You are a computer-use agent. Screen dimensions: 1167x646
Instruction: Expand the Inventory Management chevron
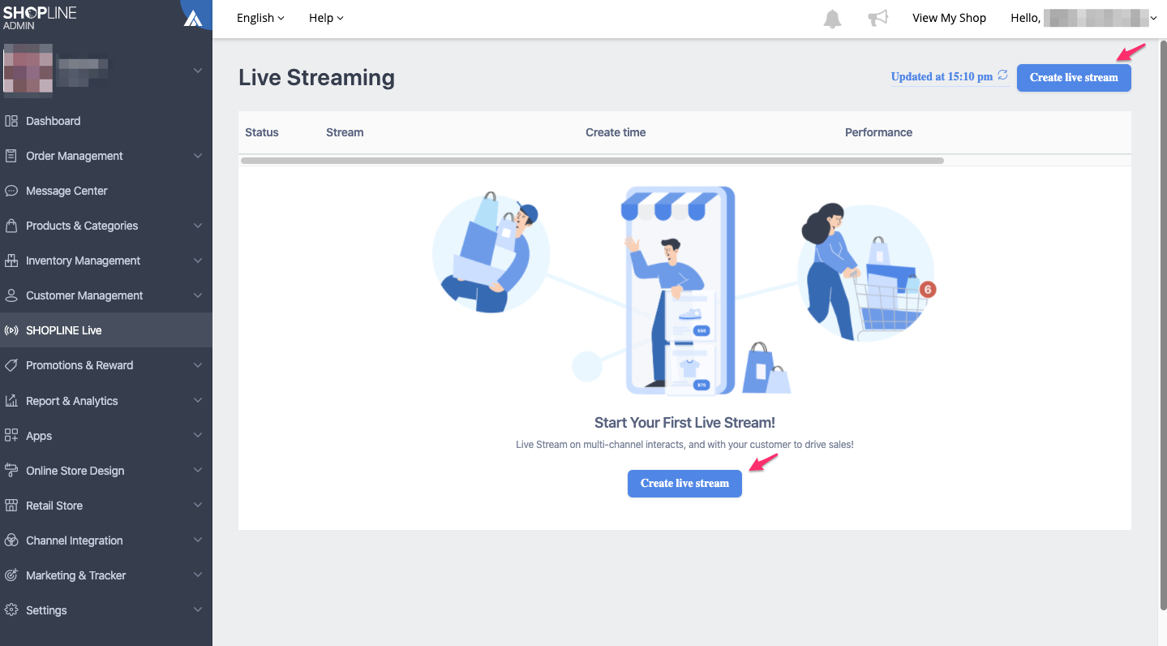pos(198,261)
